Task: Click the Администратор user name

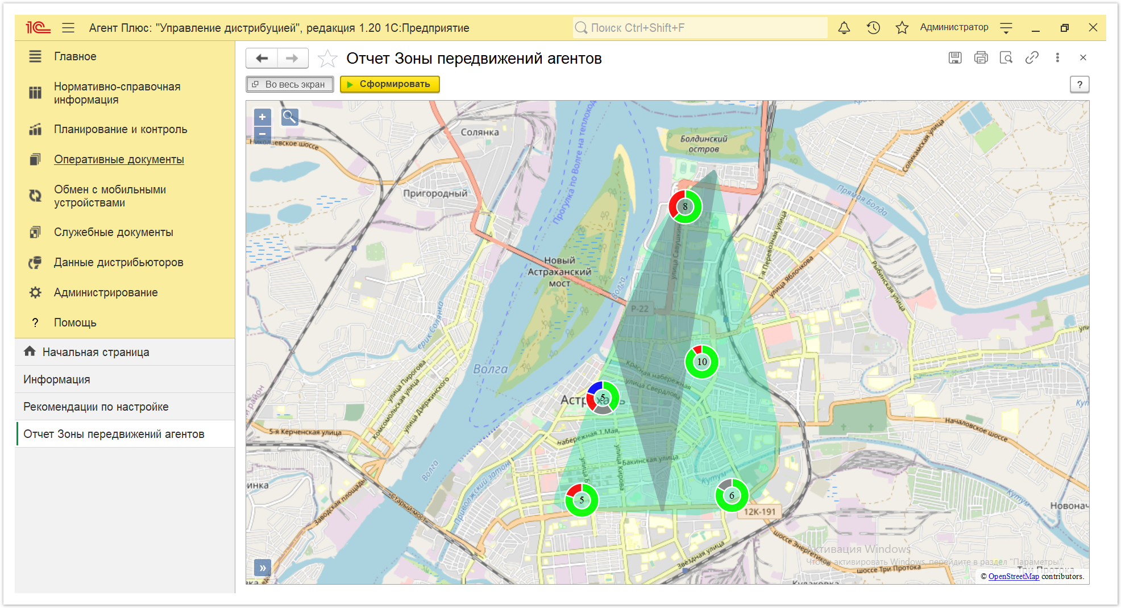Action: (x=954, y=27)
